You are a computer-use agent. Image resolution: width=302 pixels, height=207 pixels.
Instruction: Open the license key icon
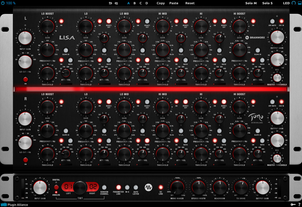293,204
